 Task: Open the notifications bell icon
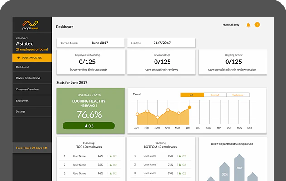(x=248, y=25)
